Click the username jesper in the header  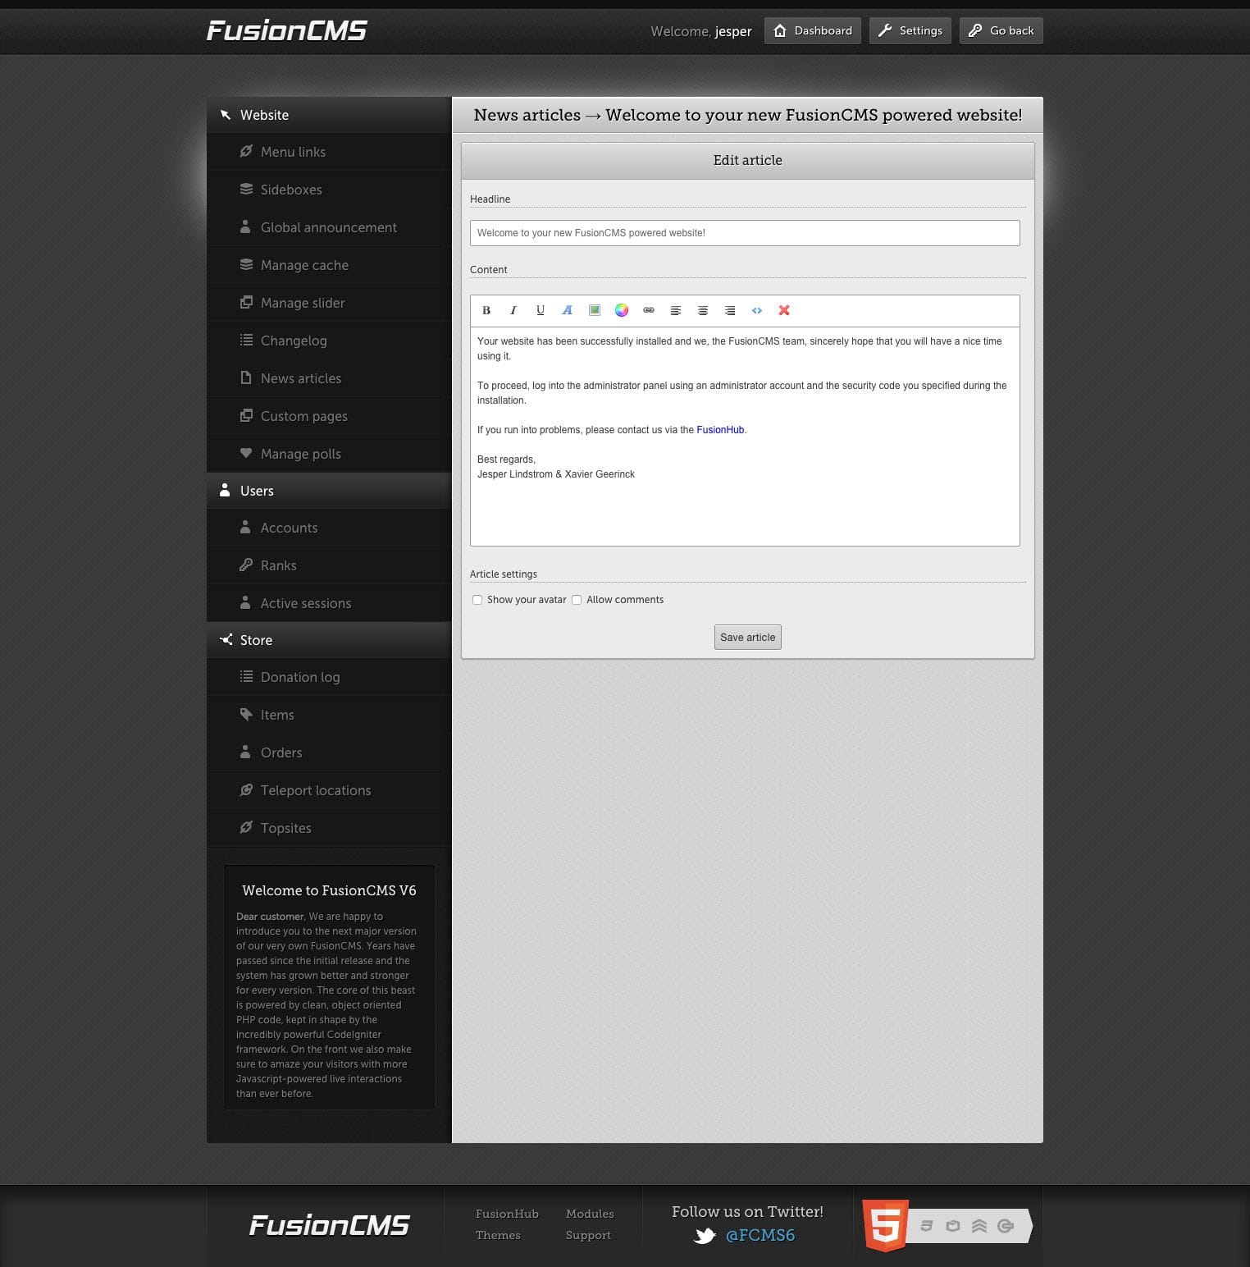click(733, 31)
